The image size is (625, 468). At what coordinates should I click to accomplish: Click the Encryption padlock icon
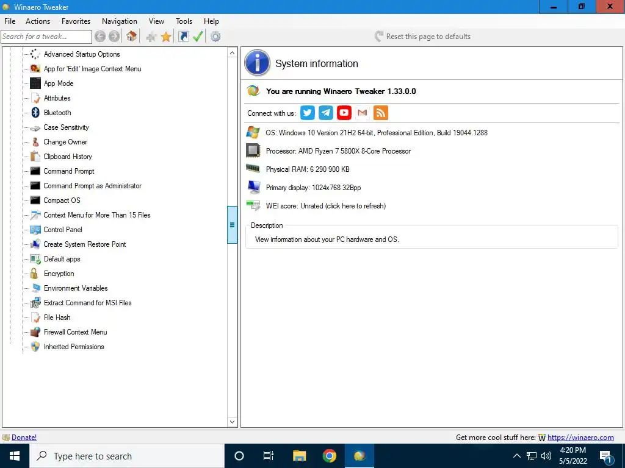(34, 274)
